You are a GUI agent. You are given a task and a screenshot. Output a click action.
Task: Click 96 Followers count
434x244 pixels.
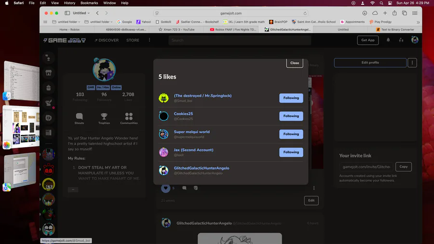pos(104,96)
